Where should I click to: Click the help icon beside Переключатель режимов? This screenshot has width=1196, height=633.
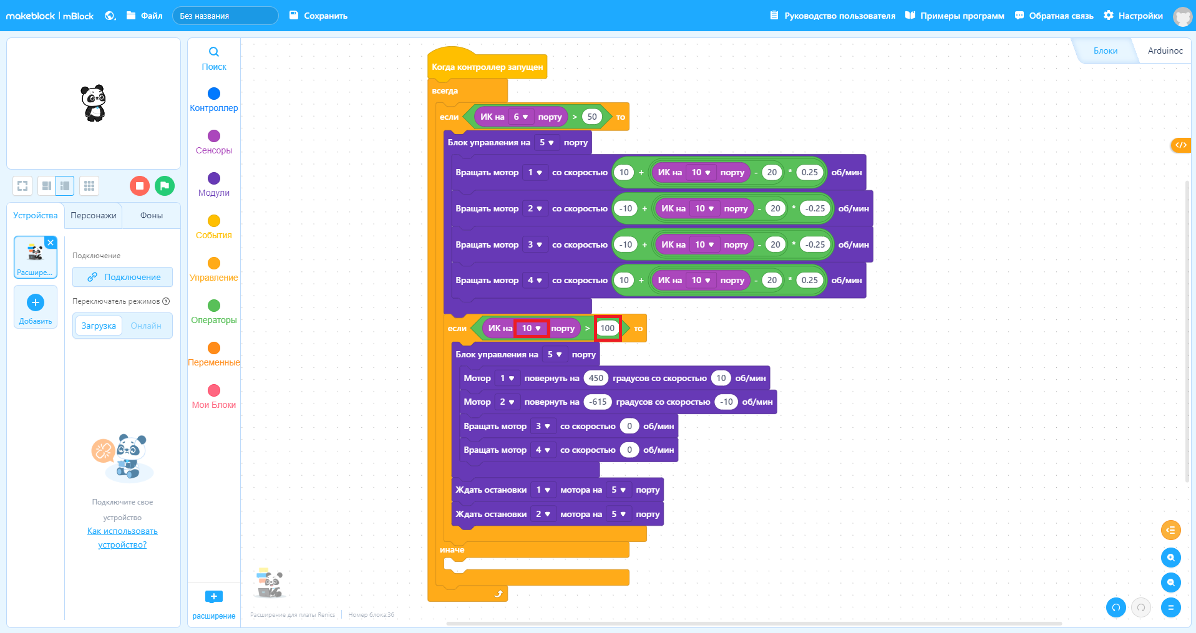pos(166,301)
